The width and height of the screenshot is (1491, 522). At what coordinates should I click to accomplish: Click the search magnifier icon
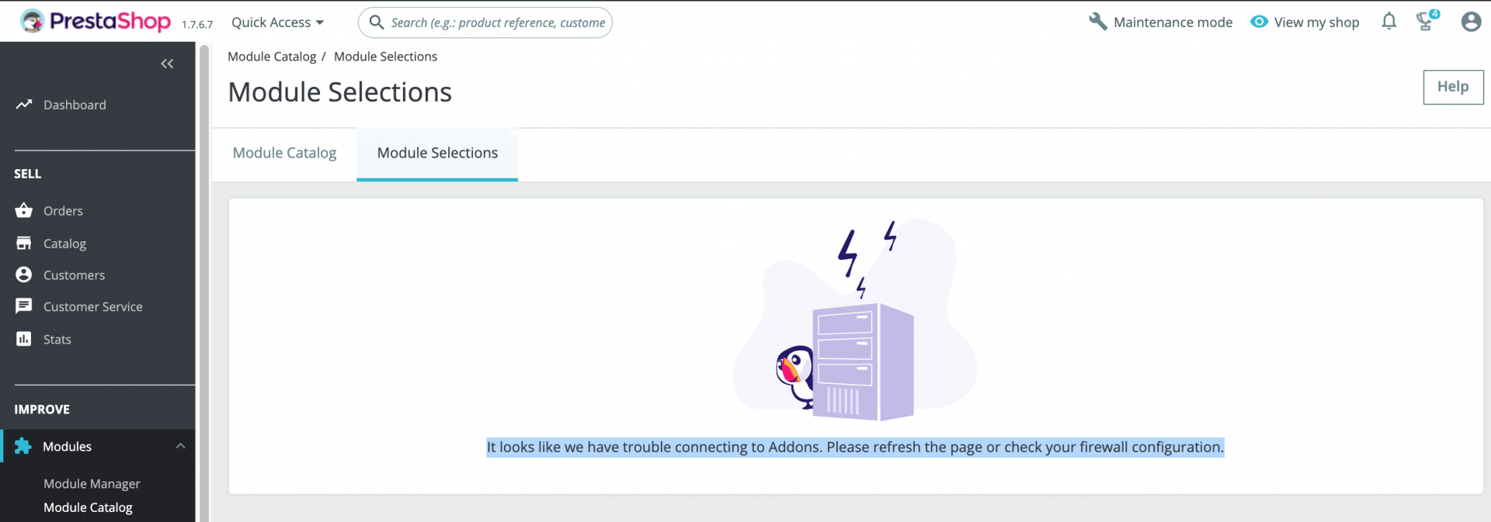coord(377,22)
